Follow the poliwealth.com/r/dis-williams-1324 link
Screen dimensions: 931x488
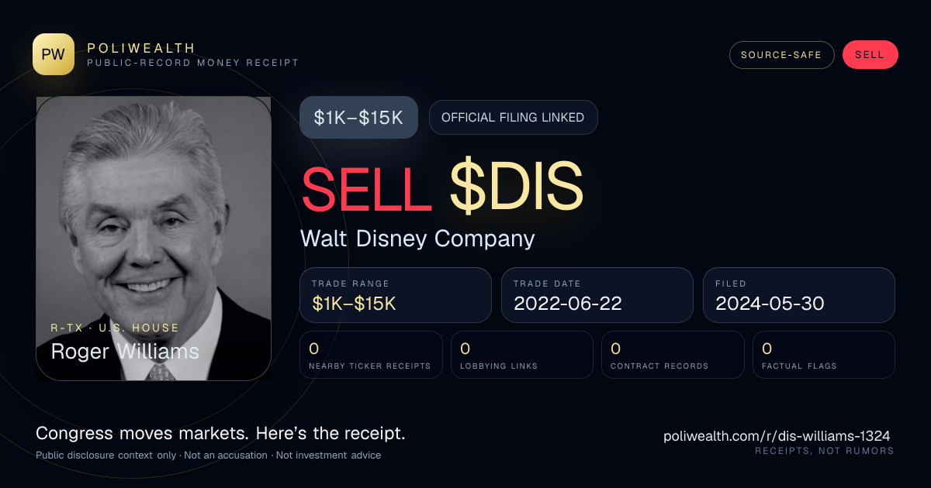click(x=777, y=436)
